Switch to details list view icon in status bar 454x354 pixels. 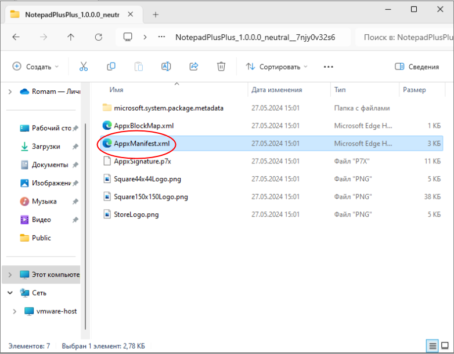click(433, 346)
